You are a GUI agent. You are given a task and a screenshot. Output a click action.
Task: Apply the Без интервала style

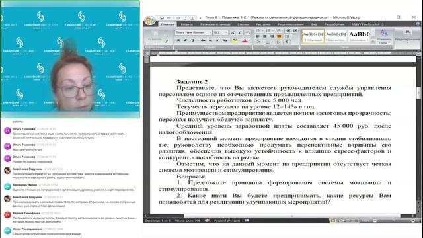(x=336, y=36)
